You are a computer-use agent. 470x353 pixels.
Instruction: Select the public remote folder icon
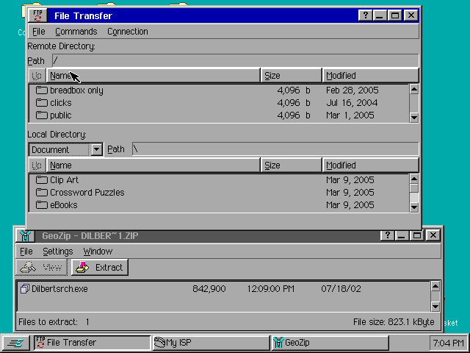click(x=42, y=115)
